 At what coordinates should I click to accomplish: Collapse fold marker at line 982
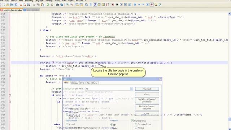(10, 102)
